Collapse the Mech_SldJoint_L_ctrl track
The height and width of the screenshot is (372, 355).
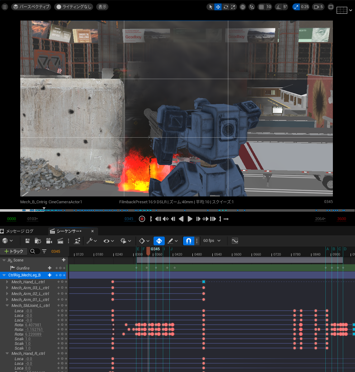pos(7,306)
